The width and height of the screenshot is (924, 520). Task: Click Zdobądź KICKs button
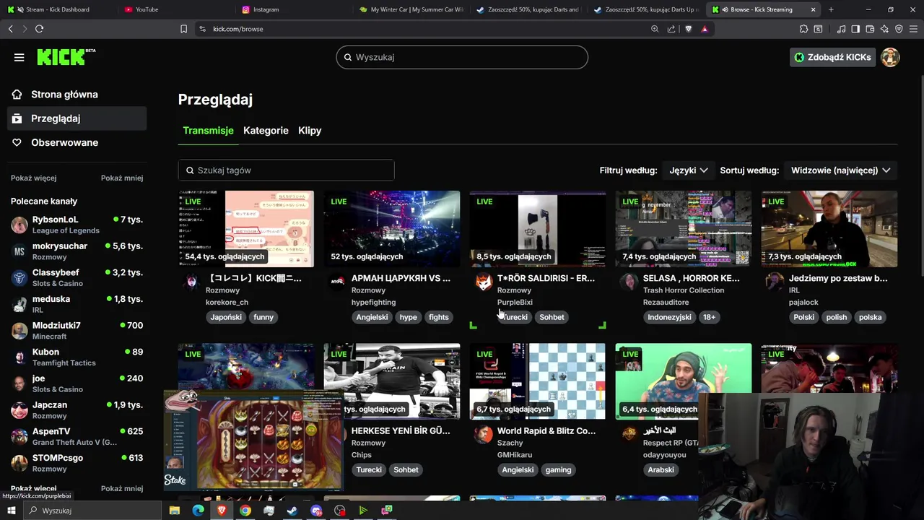832,57
